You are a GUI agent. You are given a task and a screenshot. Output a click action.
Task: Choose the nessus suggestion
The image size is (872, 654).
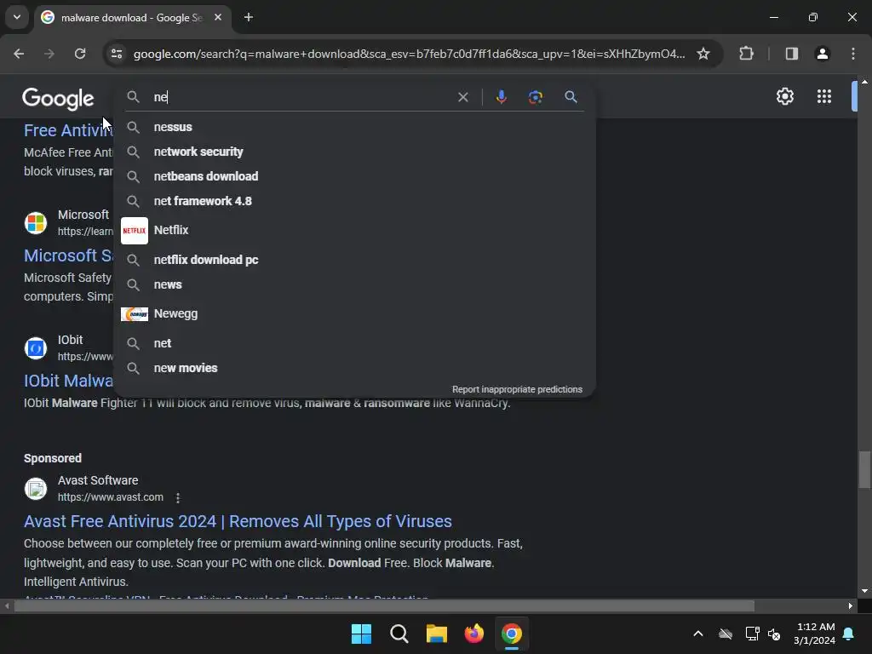355,127
